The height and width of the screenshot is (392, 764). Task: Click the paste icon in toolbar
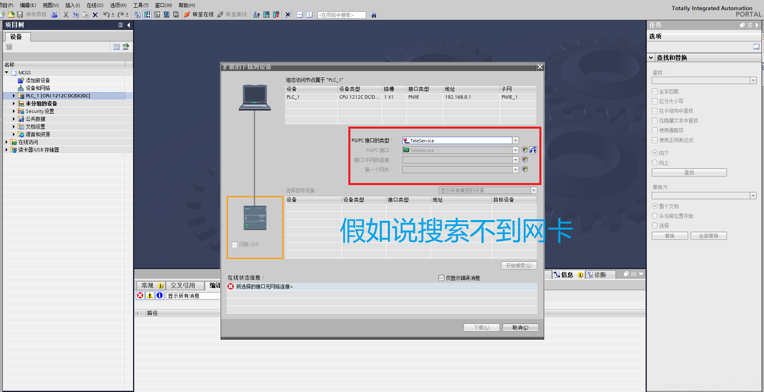tap(86, 15)
